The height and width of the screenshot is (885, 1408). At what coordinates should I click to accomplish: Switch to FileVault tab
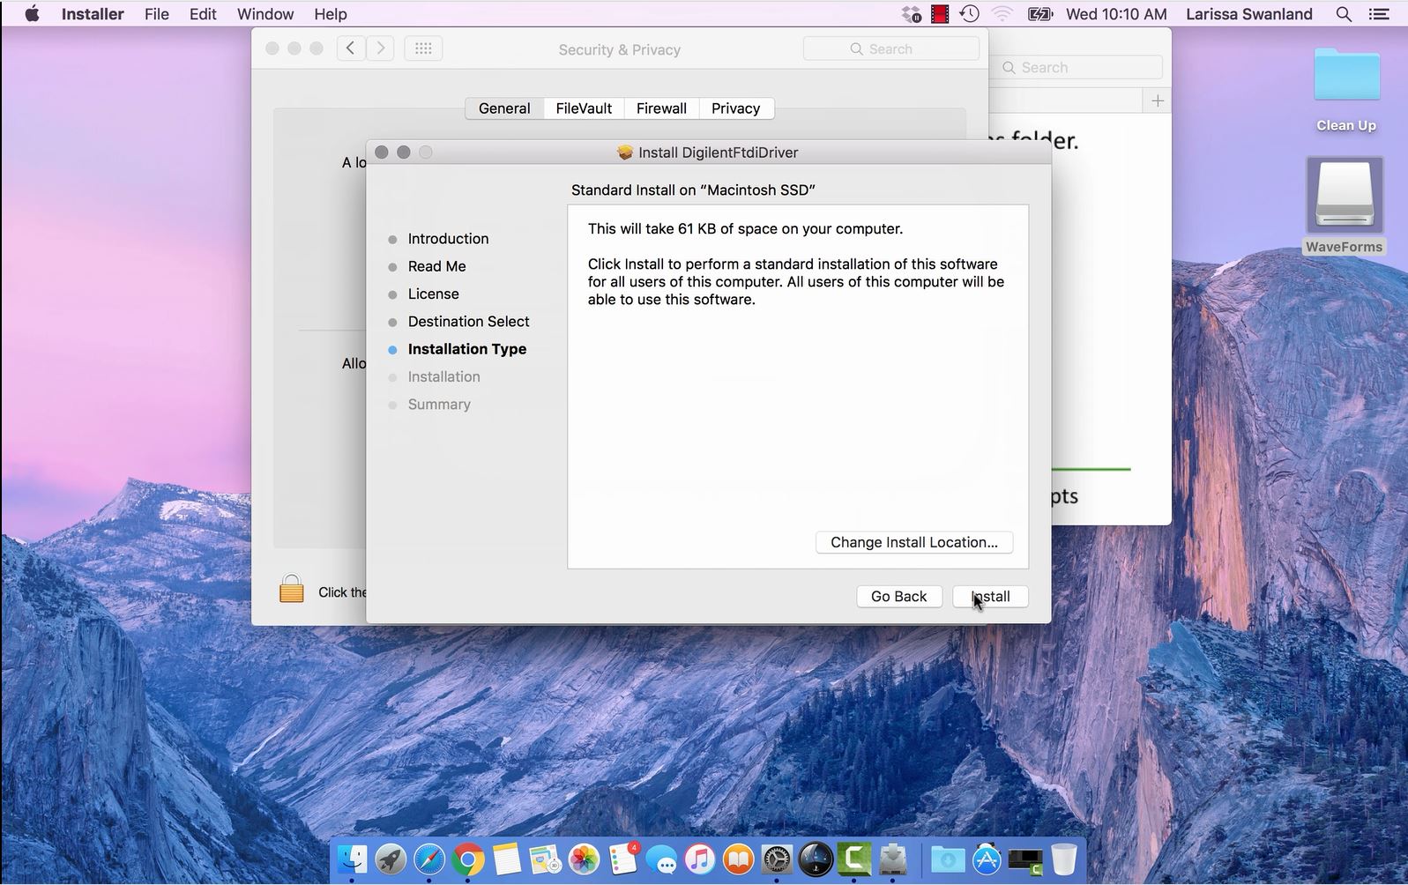pos(584,108)
